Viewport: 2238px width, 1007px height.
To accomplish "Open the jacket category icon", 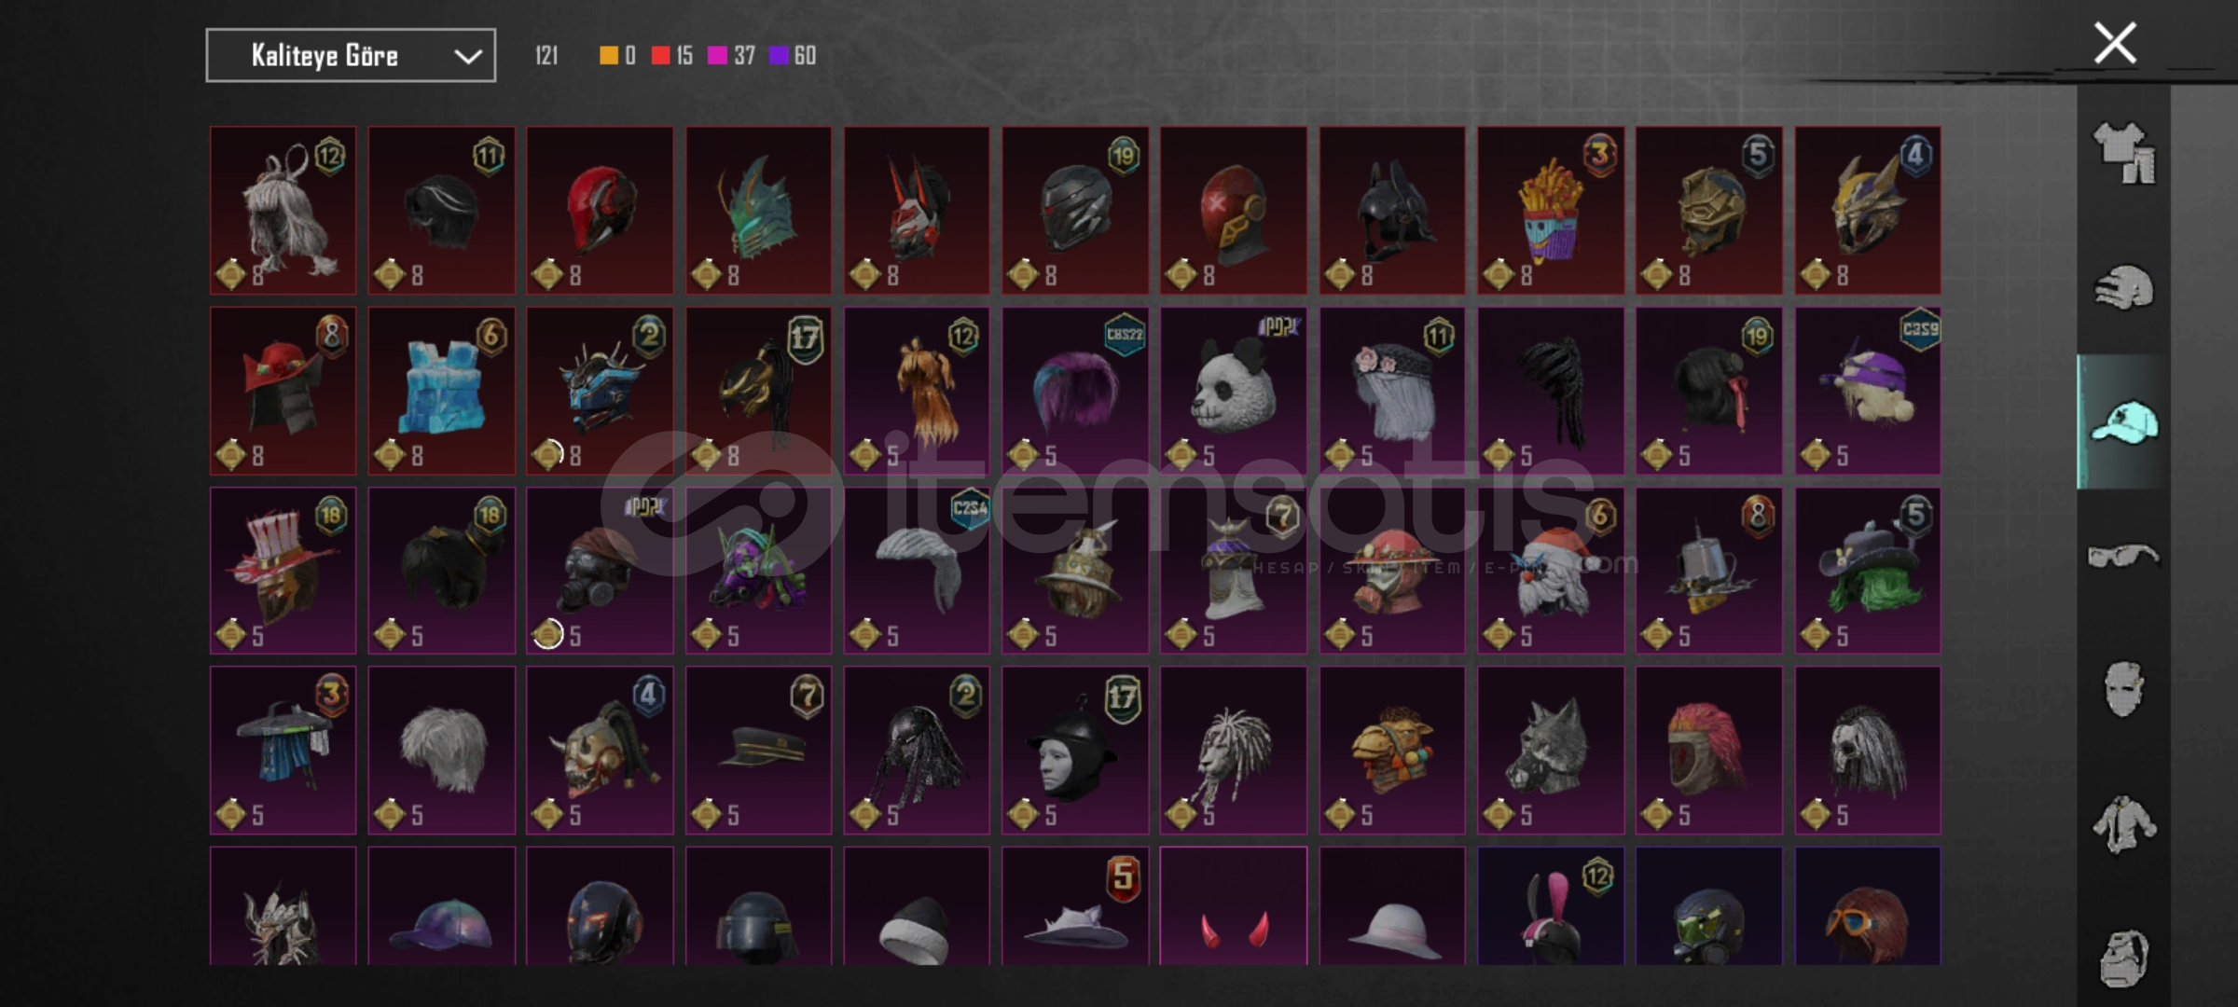I will [2124, 824].
